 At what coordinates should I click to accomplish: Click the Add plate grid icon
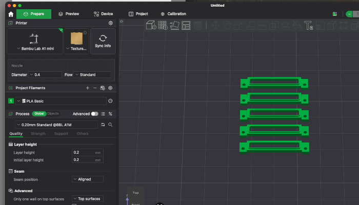[x=163, y=25]
